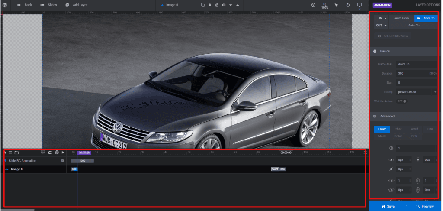Switch to the LAYER OPTIONS tab
443x211 pixels.
tap(428, 5)
